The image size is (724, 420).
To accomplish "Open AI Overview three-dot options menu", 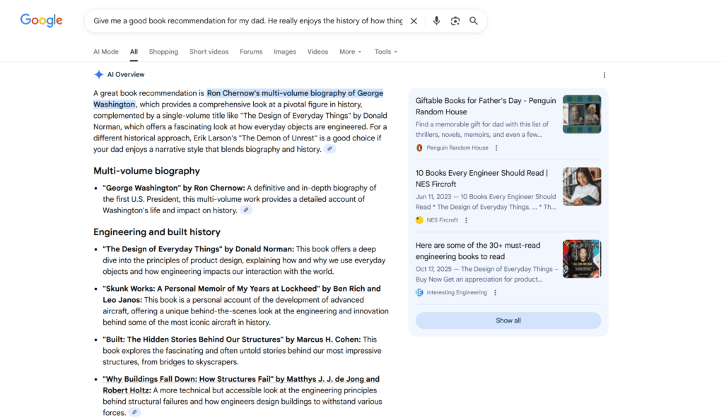I will click(604, 75).
